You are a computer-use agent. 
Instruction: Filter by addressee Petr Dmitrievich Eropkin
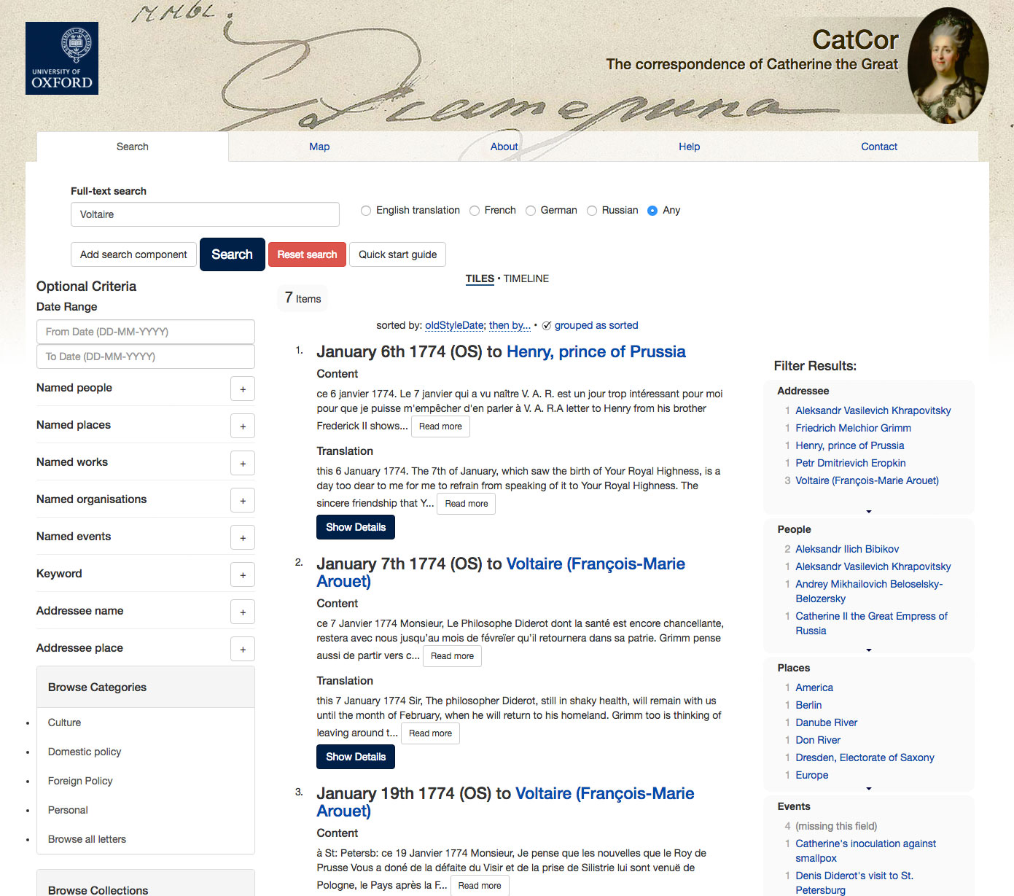pyautogui.click(x=851, y=463)
